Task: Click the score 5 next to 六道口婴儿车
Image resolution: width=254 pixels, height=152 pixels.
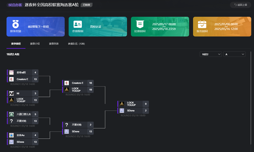Action: point(35,114)
